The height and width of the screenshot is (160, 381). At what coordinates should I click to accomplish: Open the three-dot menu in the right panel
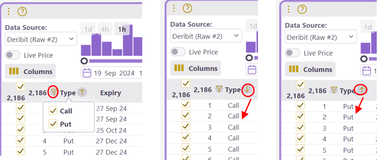[x=288, y=9]
